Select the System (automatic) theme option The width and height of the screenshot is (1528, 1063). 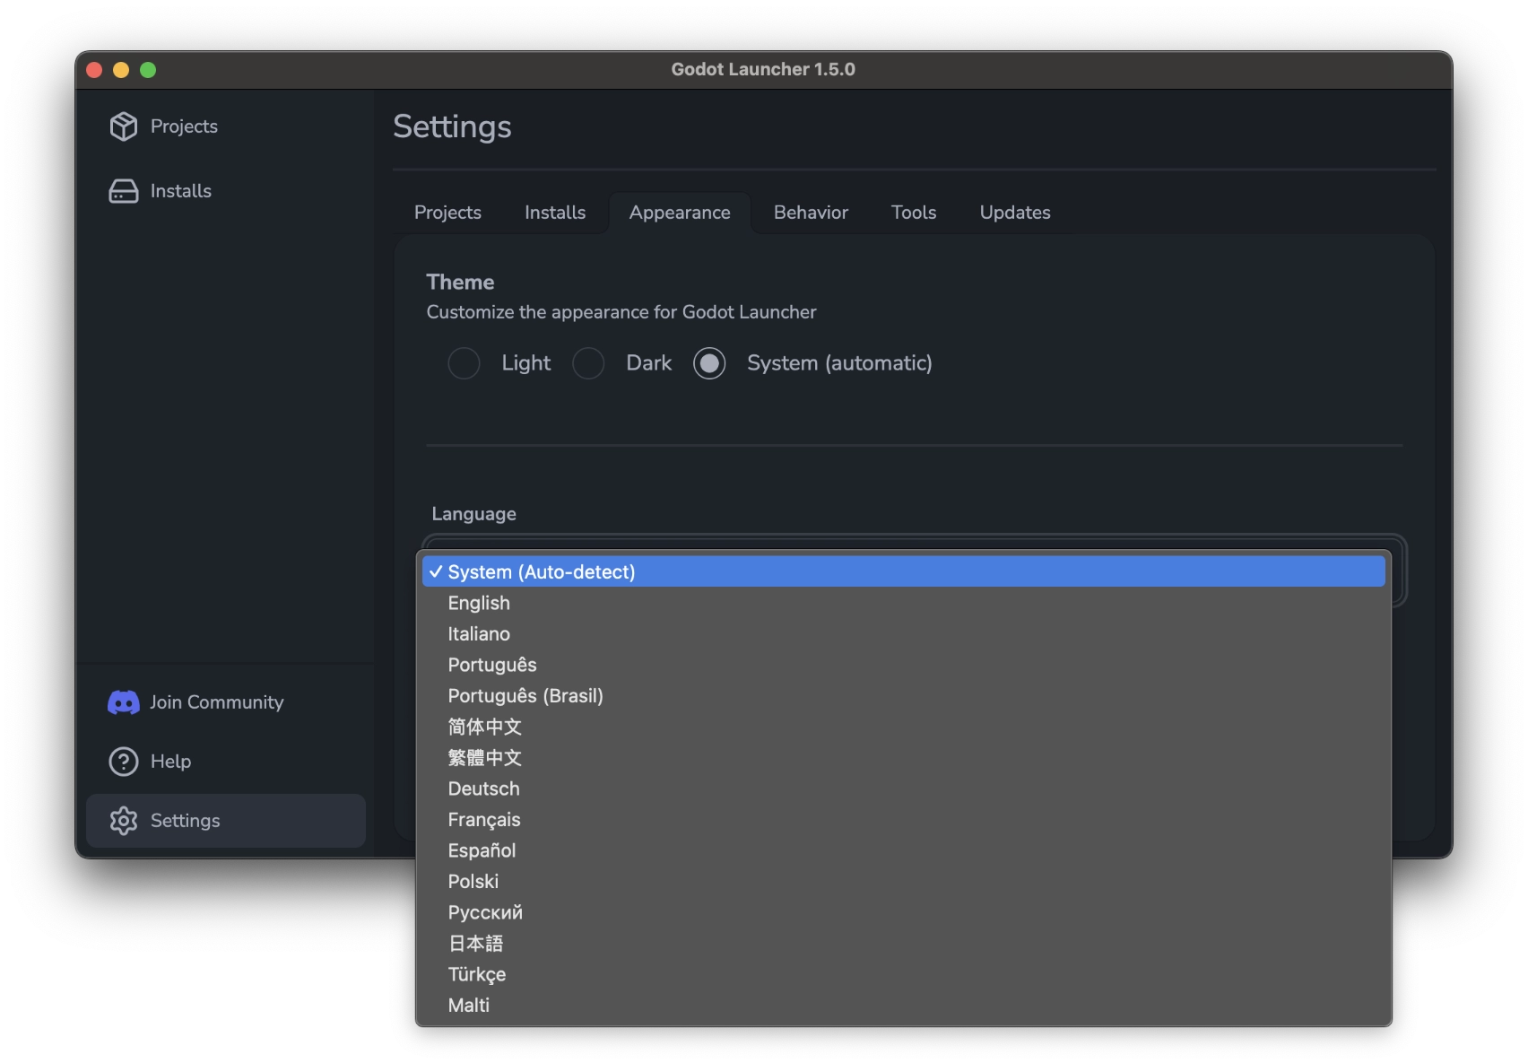(x=709, y=363)
